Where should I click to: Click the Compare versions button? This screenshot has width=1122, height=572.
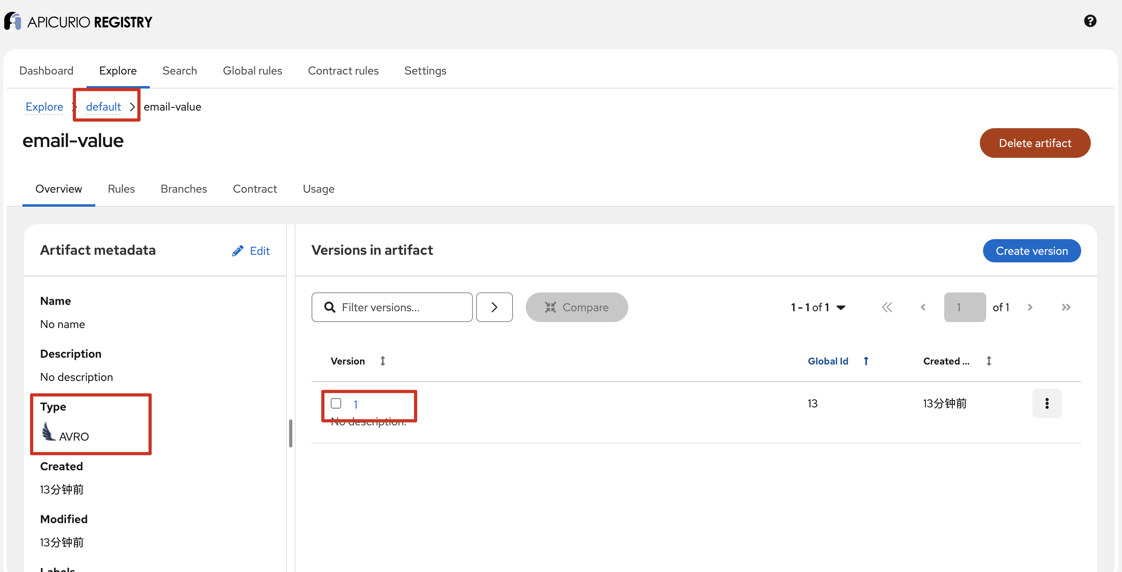[x=576, y=308]
